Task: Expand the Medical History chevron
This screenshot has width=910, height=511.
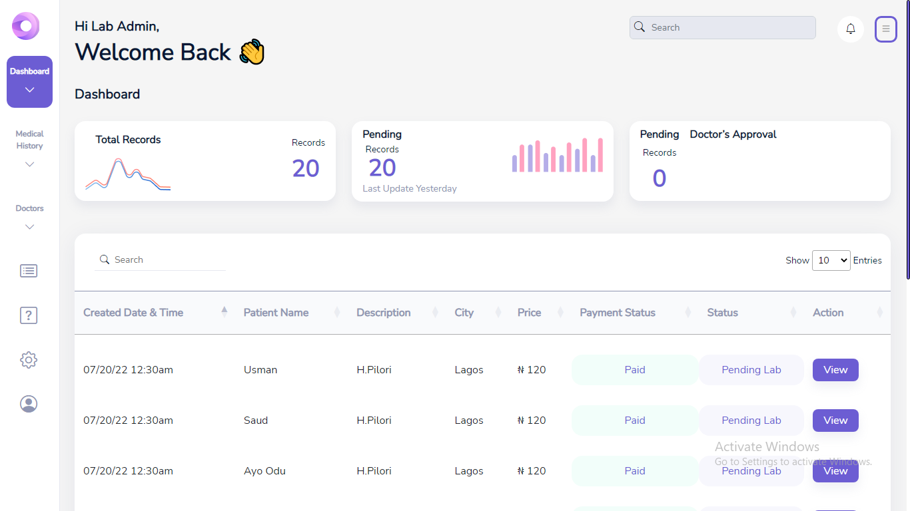Action: click(x=29, y=164)
